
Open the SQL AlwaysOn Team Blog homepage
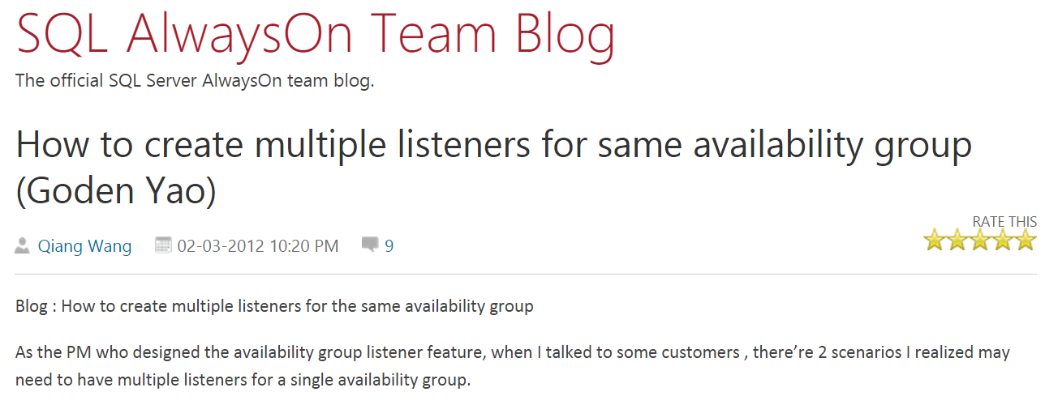pyautogui.click(x=316, y=35)
